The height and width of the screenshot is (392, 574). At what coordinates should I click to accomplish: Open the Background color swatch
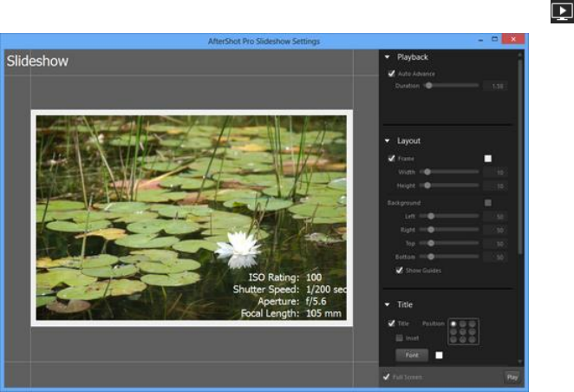(487, 203)
